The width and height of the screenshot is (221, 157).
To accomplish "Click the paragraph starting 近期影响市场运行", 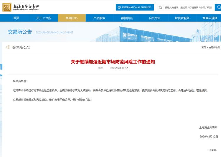I will tap(111, 90).
